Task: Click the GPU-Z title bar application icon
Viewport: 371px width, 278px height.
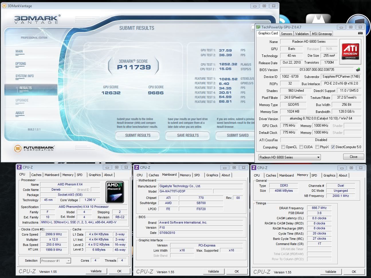Action: 258,27
